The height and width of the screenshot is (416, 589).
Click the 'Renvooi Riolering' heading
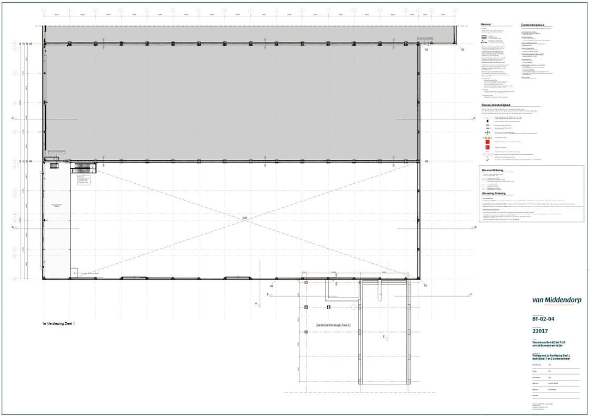point(492,170)
